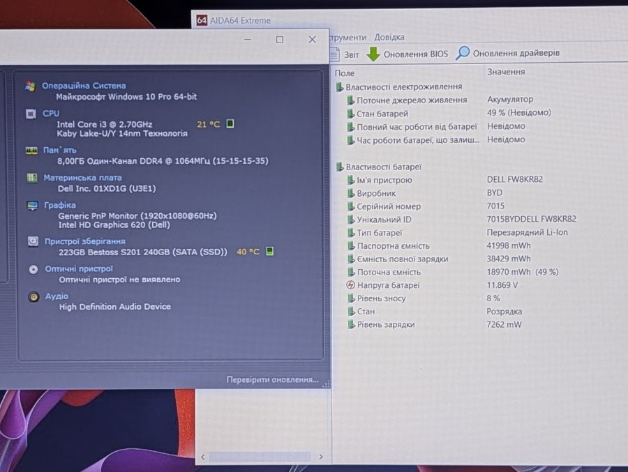Select the value 41998 mWh
This screenshot has width=628, height=472.
click(509, 245)
